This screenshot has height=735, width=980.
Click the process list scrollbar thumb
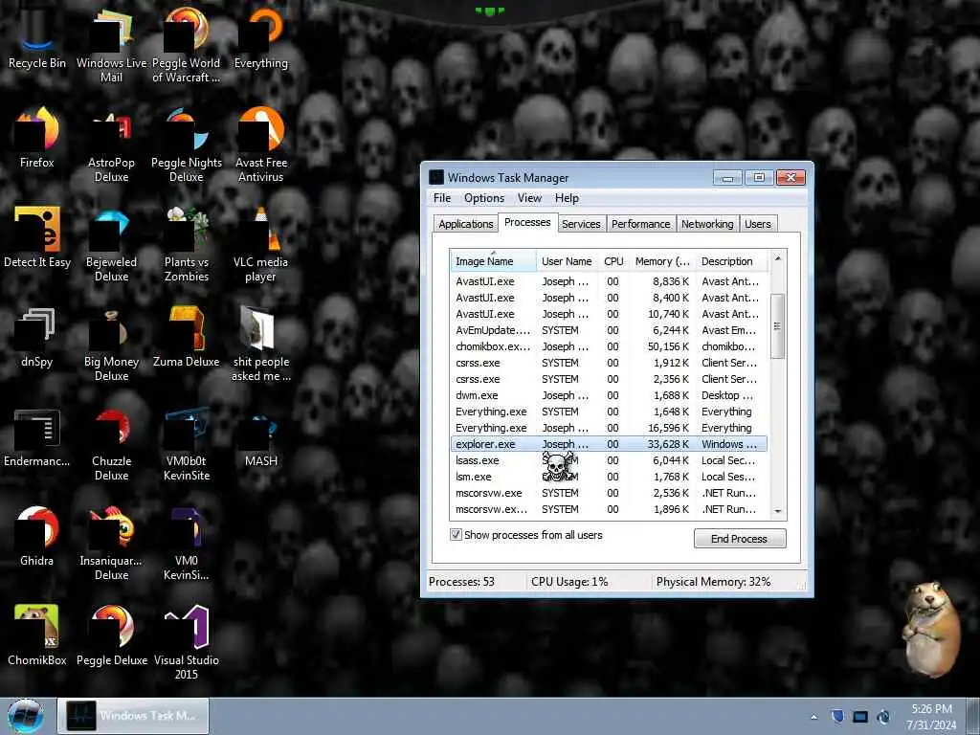(x=777, y=325)
